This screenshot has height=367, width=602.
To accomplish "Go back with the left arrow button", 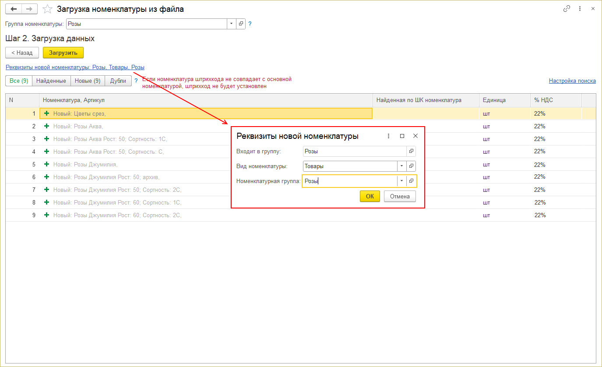I will 13,9.
